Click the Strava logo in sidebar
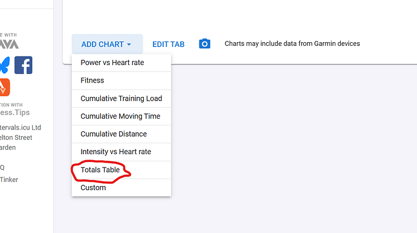Viewport: 417px width, 233px height. click(9, 44)
